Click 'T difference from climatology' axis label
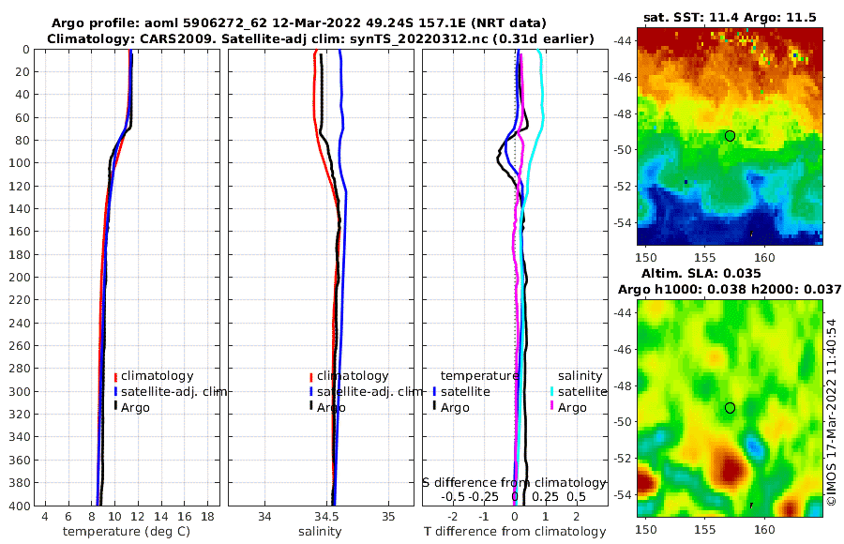Image resolution: width=844 pixels, height=544 pixels. click(x=515, y=532)
